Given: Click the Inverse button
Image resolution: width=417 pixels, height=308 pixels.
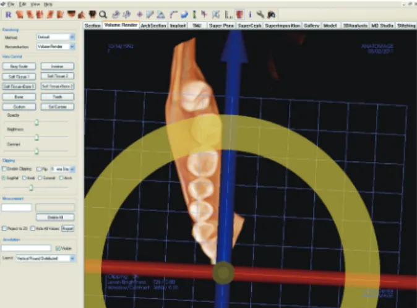Looking at the screenshot, I should (58, 66).
